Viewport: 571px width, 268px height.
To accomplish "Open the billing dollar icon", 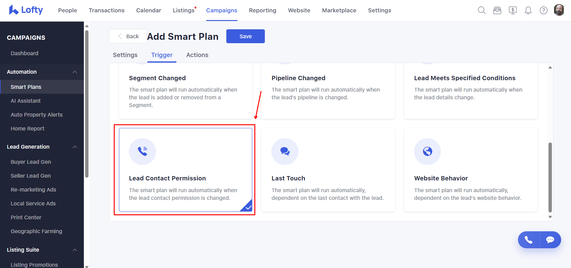I will click(513, 10).
